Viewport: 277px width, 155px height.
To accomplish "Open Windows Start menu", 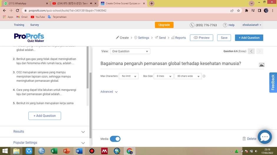I will coord(5,151).
